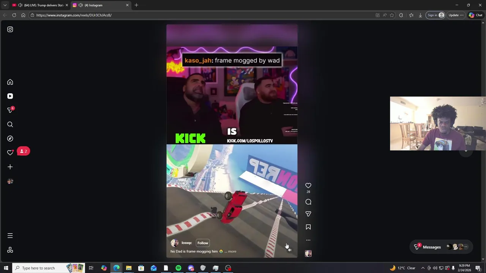Open File Explorer from taskbar
This screenshot has width=486, height=273.
[129, 268]
